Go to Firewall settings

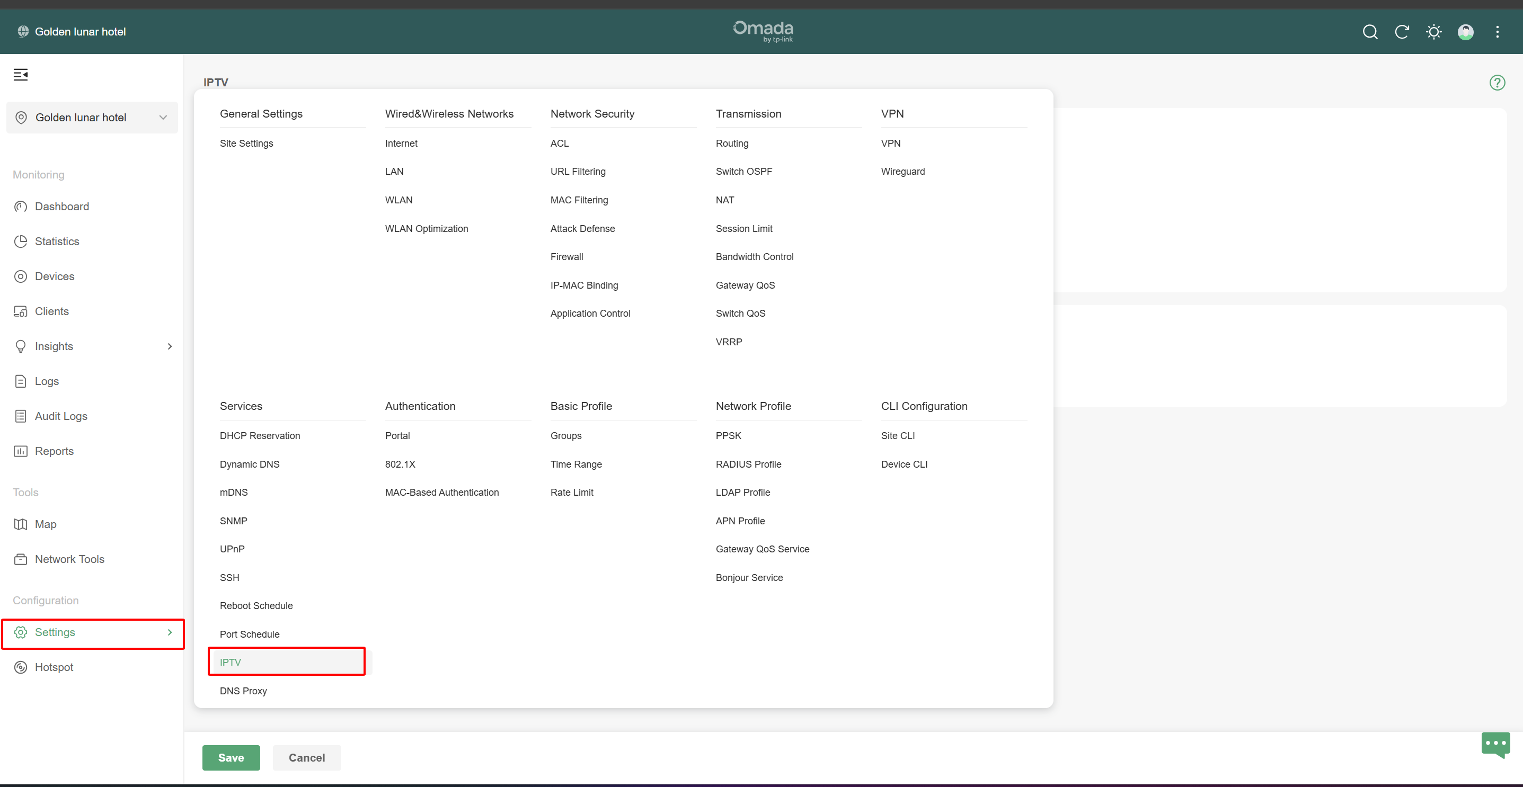(x=566, y=257)
